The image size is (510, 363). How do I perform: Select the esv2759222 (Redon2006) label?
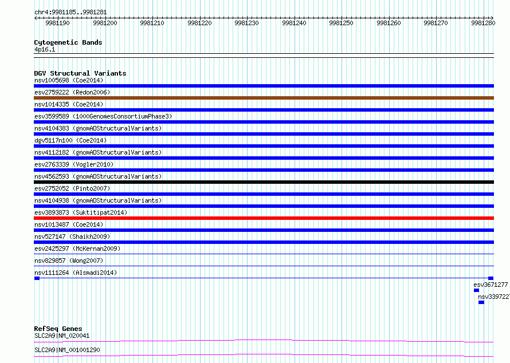[72, 92]
